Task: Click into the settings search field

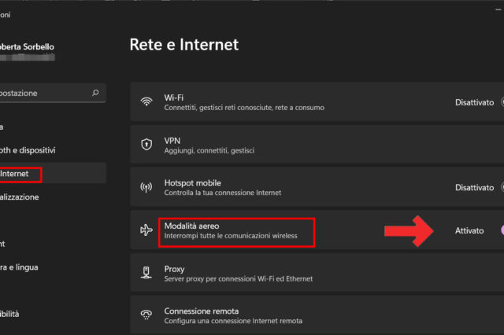Action: point(39,93)
